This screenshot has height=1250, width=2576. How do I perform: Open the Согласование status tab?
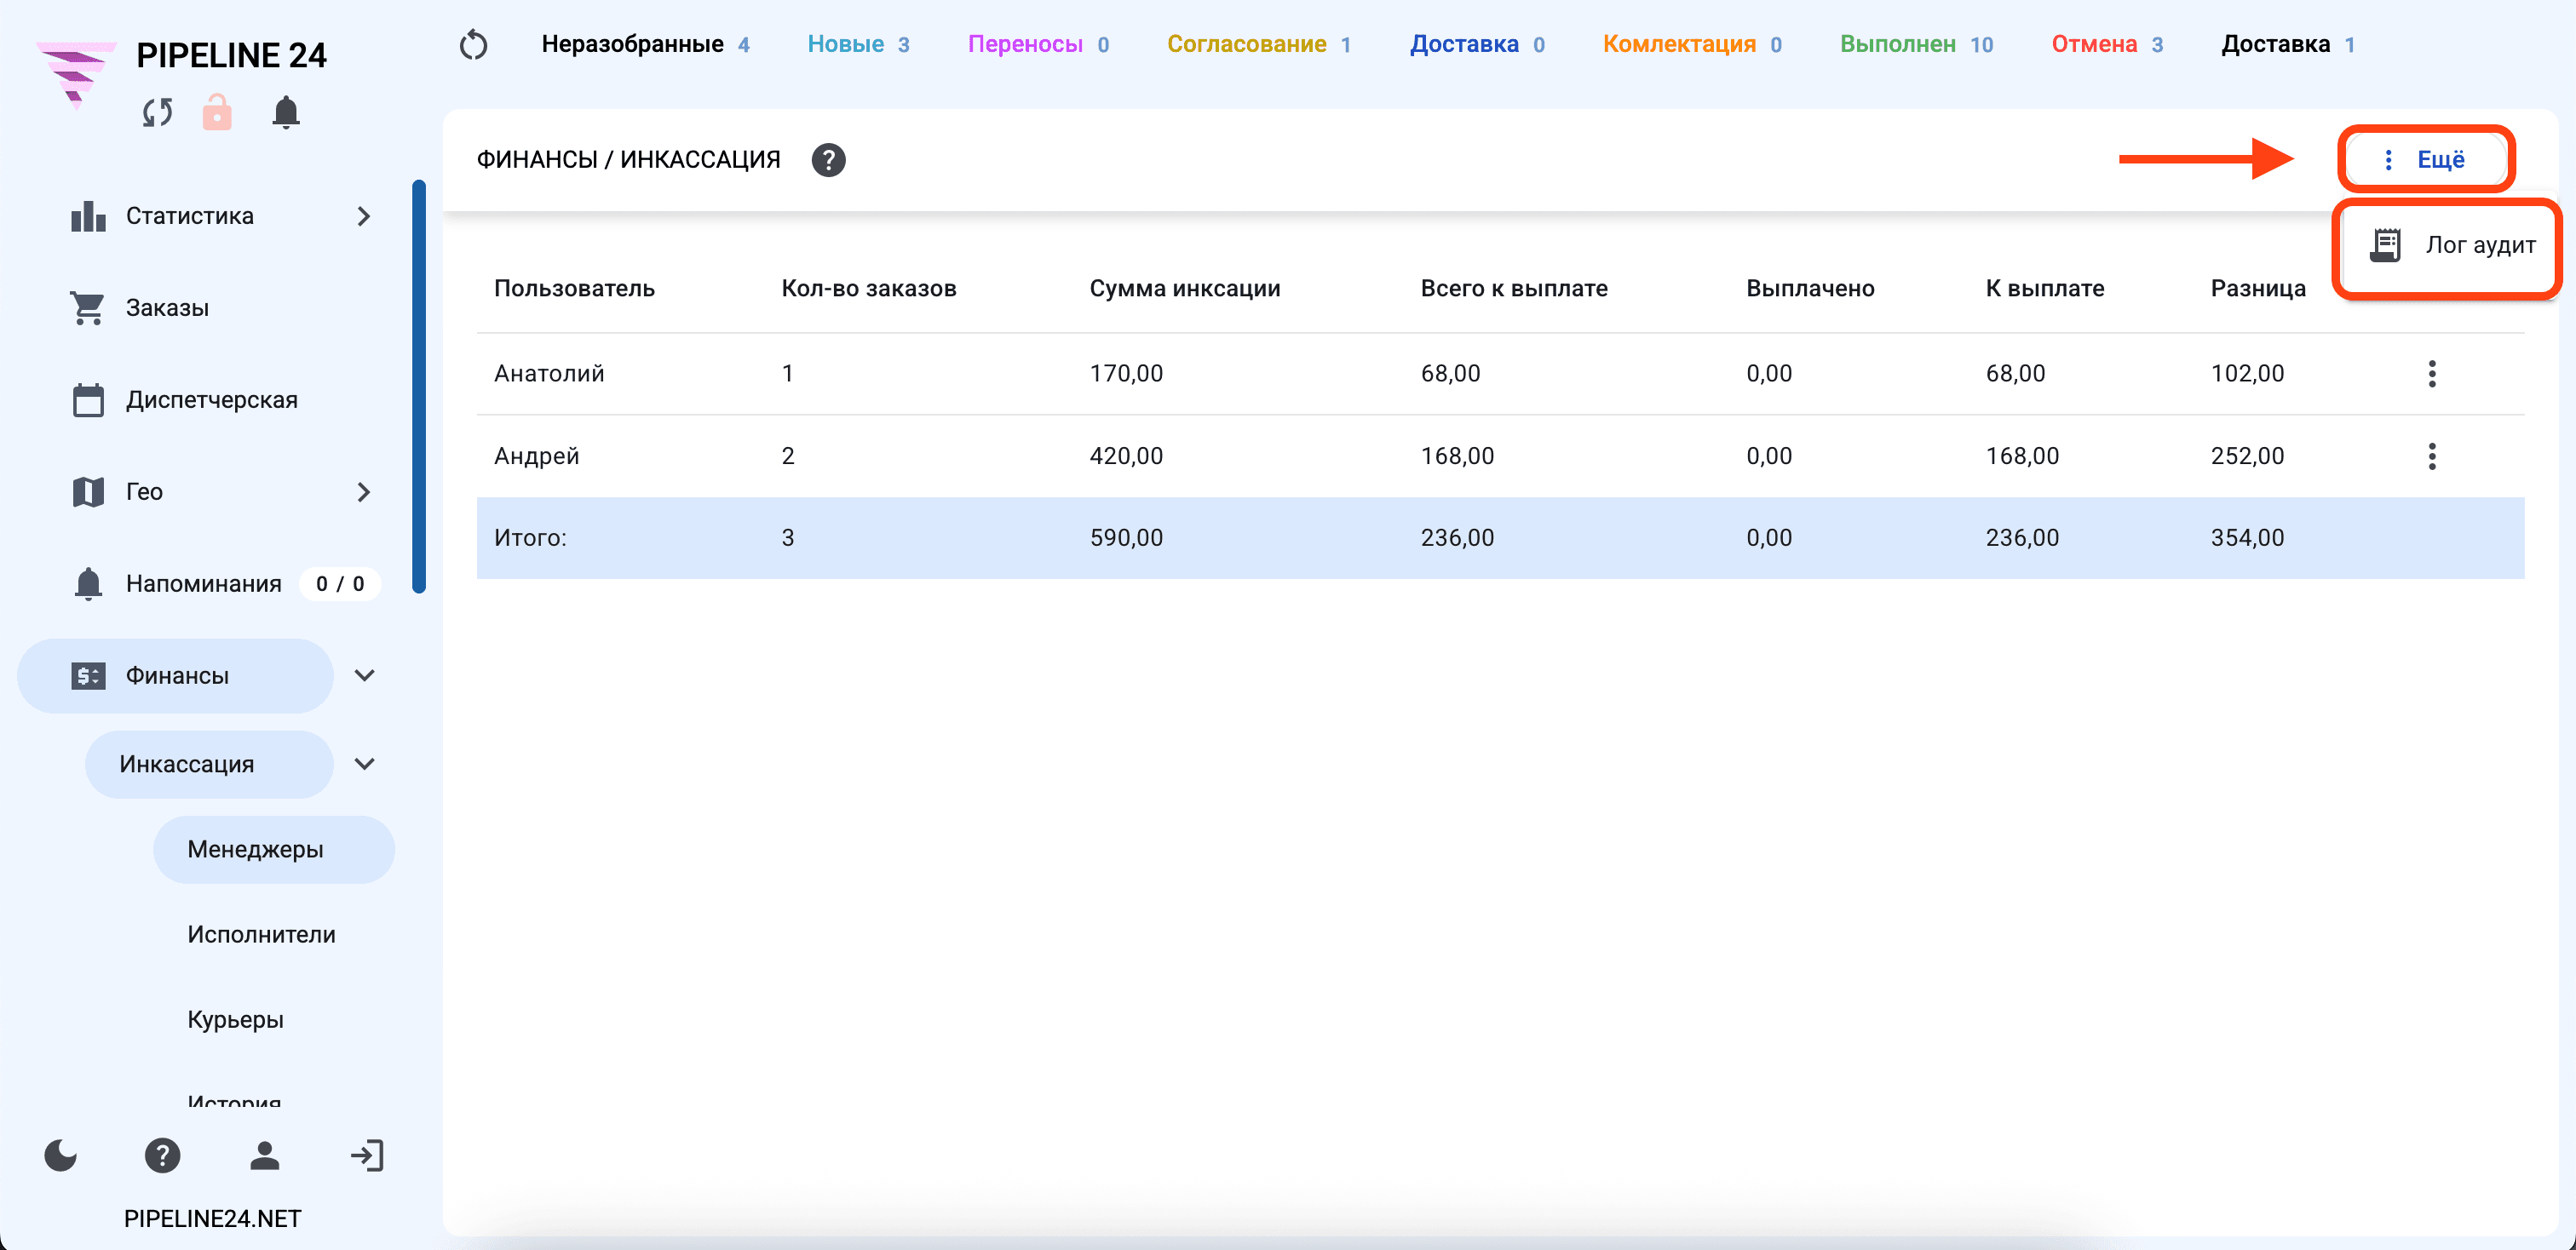point(1258,44)
